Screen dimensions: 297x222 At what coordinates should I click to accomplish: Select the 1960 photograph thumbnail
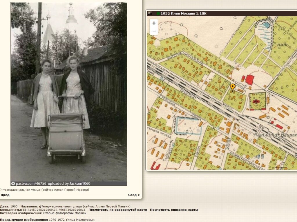(x=68, y=92)
